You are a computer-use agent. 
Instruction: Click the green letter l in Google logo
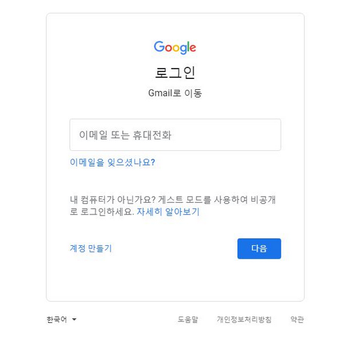tap(188, 46)
